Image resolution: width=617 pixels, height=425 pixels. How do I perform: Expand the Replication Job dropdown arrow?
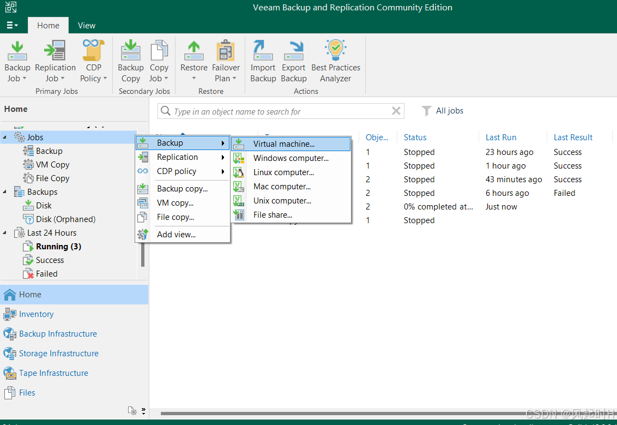coord(63,79)
